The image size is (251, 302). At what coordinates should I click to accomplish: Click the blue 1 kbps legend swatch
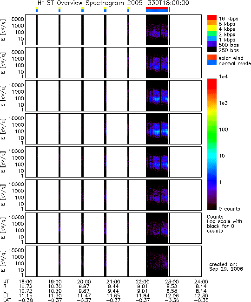click(212, 39)
